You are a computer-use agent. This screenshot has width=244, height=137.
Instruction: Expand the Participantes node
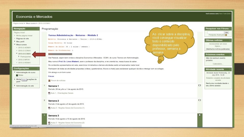tap(19, 57)
